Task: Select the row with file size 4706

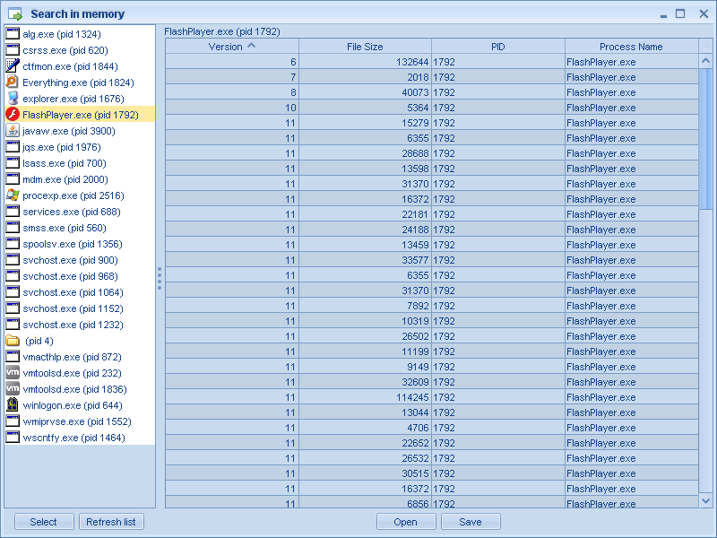Action: click(432, 428)
